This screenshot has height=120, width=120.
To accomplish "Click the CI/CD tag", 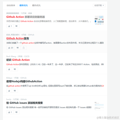I will pyautogui.click(x=27, y=56).
